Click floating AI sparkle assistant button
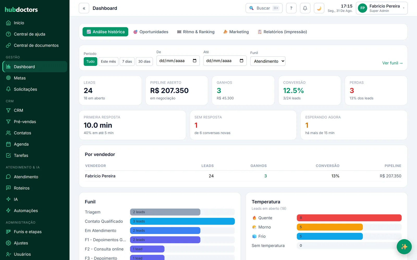The image size is (417, 260). click(404, 247)
